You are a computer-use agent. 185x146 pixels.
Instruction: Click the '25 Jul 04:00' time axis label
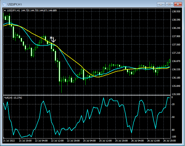89,141
